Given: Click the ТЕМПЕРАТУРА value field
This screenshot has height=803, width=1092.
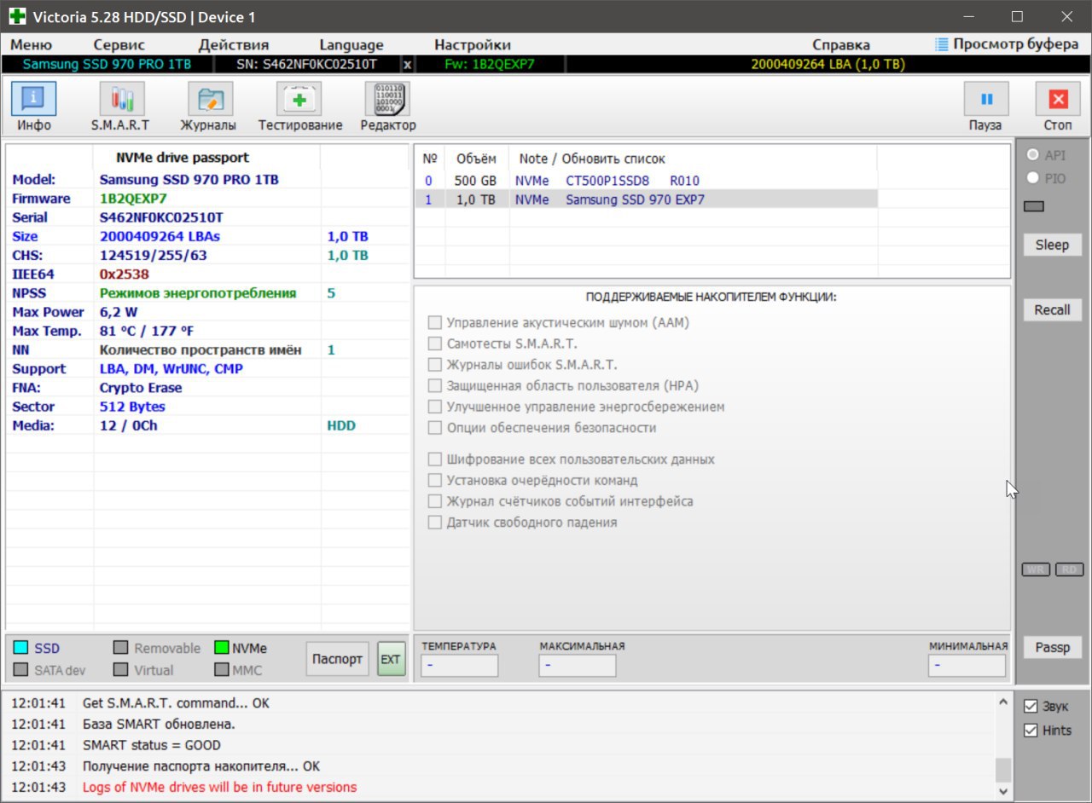Looking at the screenshot, I should pyautogui.click(x=459, y=665).
